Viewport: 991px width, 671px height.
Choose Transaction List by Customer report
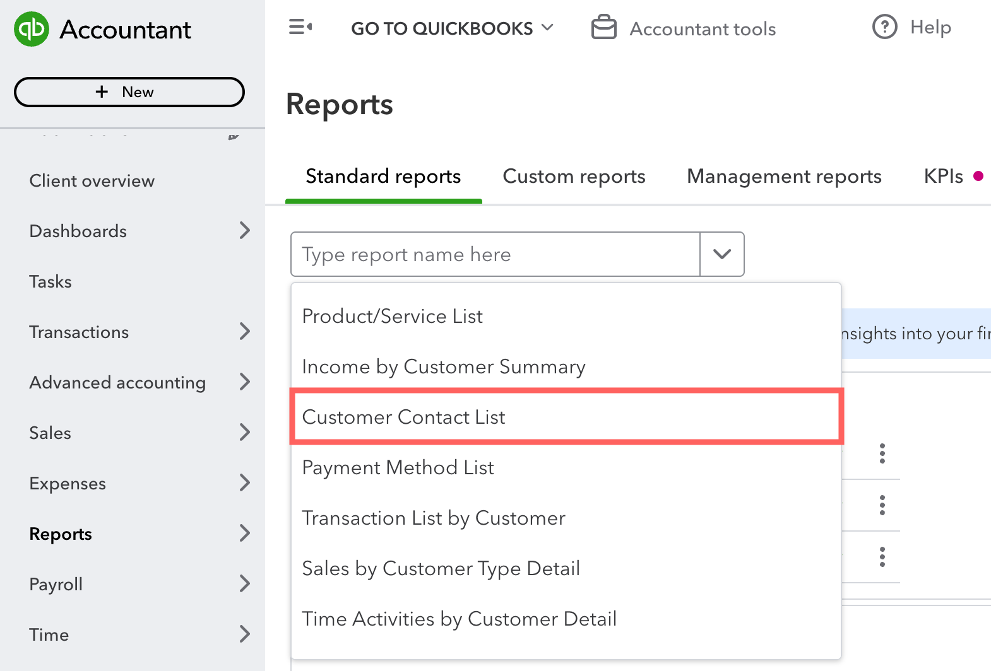tap(434, 518)
